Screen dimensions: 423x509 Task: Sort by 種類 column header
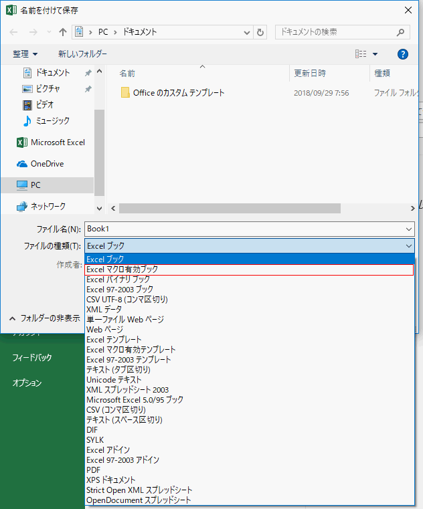pos(382,74)
